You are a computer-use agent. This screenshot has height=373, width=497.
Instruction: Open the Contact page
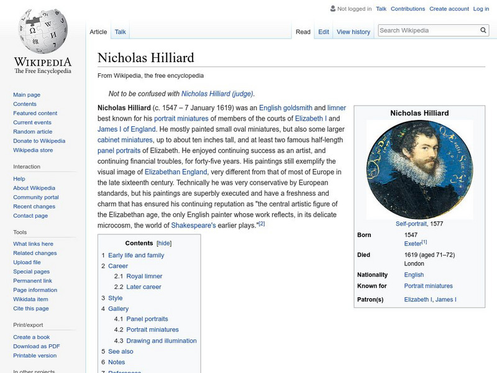(x=30, y=215)
